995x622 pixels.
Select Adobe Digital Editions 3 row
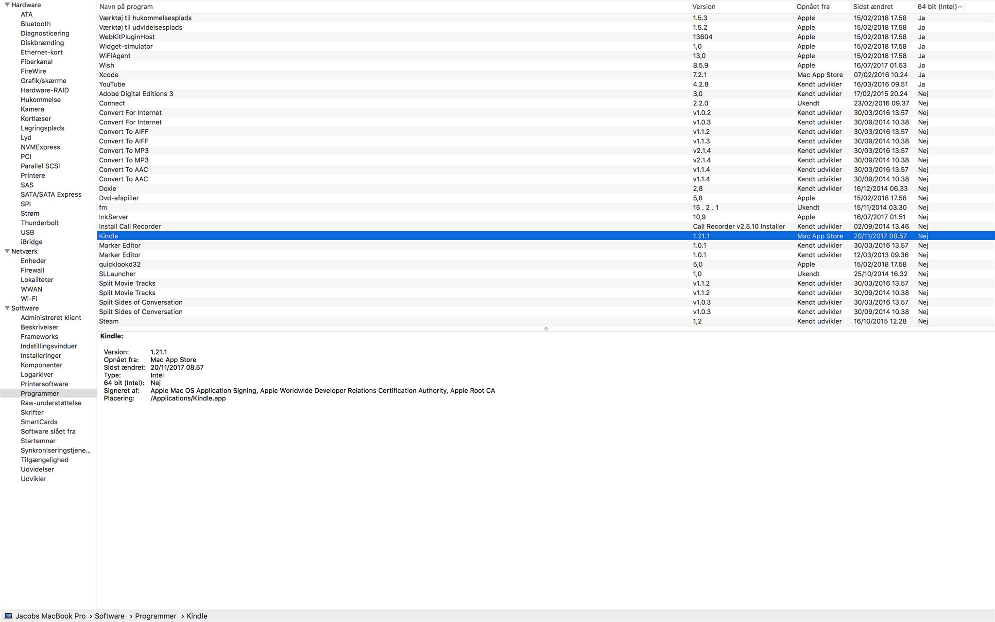click(x=136, y=94)
